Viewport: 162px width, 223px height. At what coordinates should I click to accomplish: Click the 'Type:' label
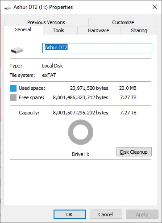point(16,66)
